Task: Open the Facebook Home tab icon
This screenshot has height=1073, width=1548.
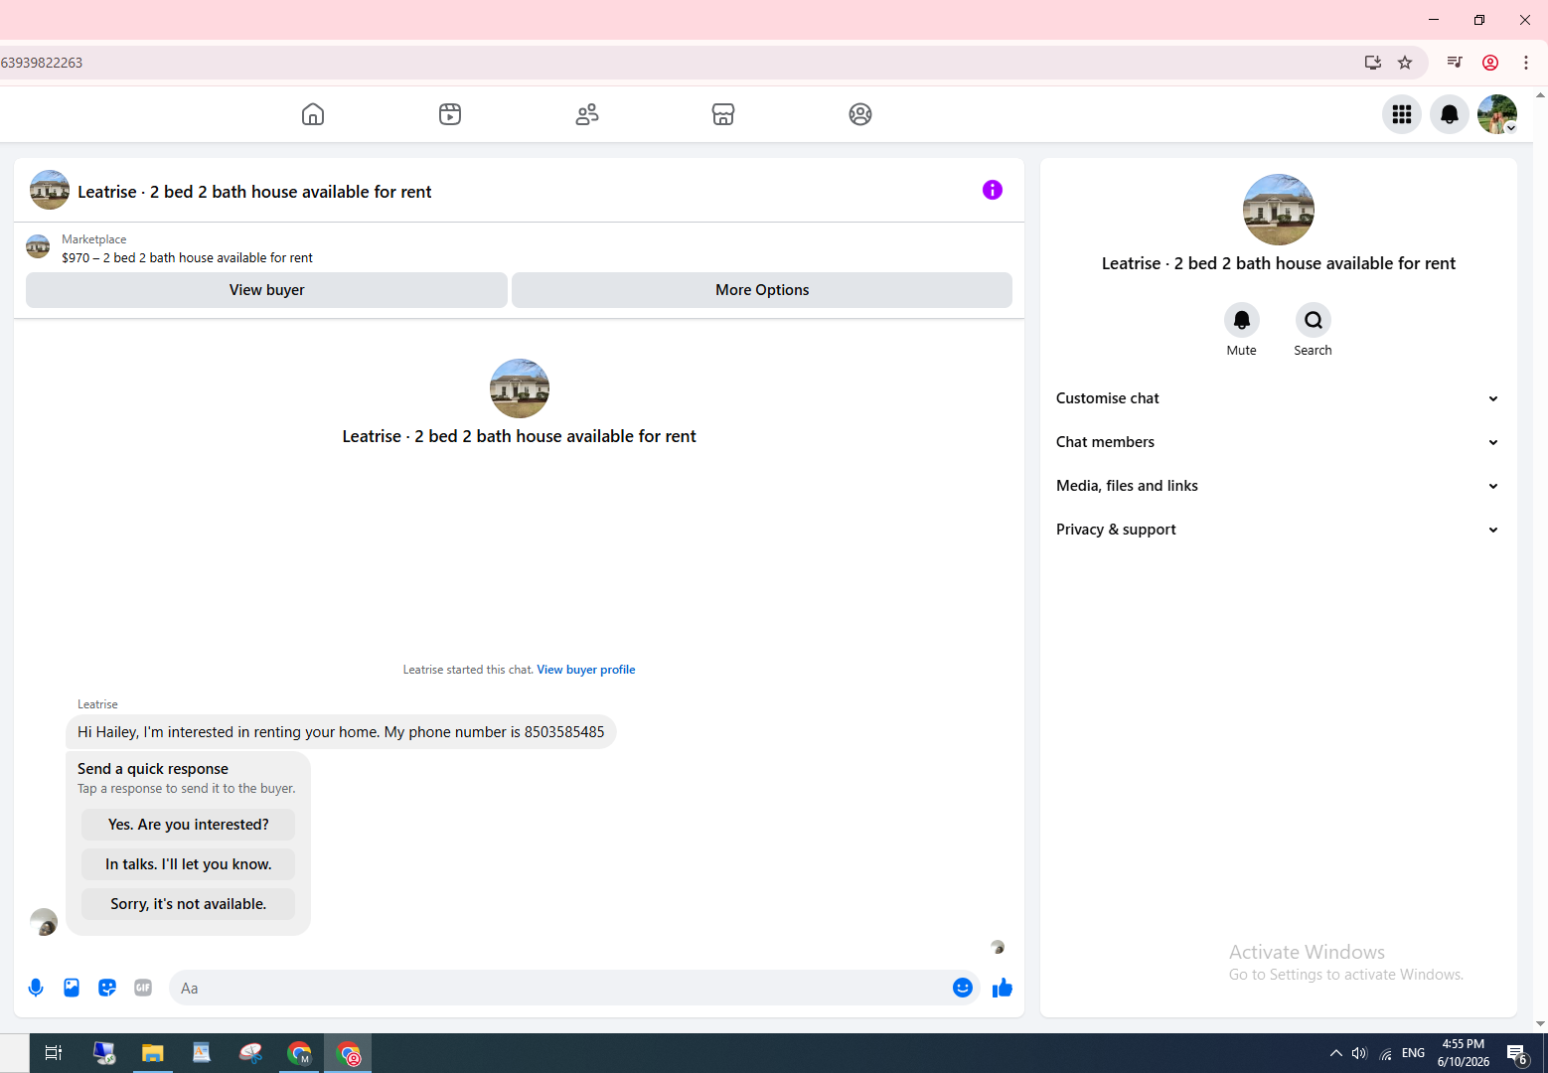Action: click(313, 114)
